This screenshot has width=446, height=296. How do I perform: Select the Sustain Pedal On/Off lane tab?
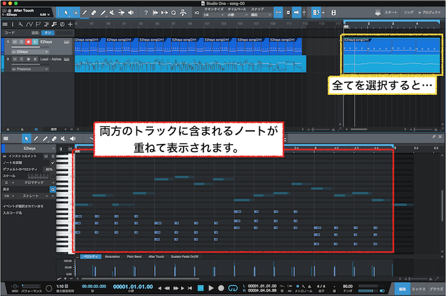point(184,257)
